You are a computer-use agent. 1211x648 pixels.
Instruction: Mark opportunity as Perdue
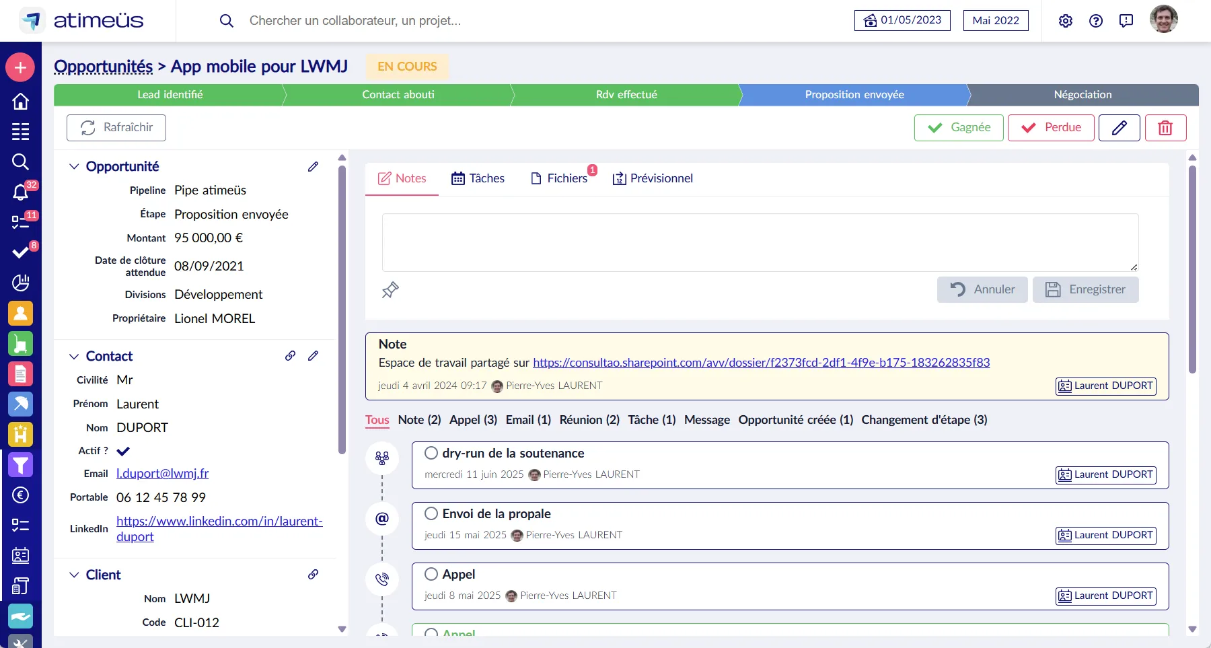click(x=1051, y=128)
